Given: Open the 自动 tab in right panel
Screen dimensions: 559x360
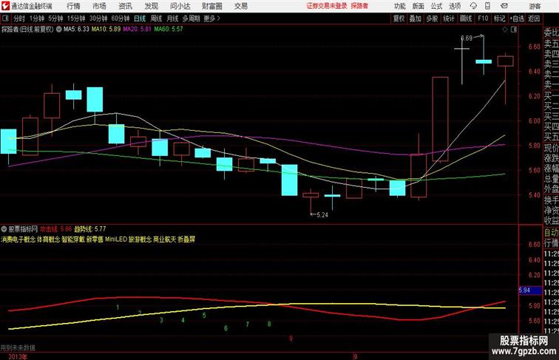Looking at the screenshot, I should coord(551,233).
